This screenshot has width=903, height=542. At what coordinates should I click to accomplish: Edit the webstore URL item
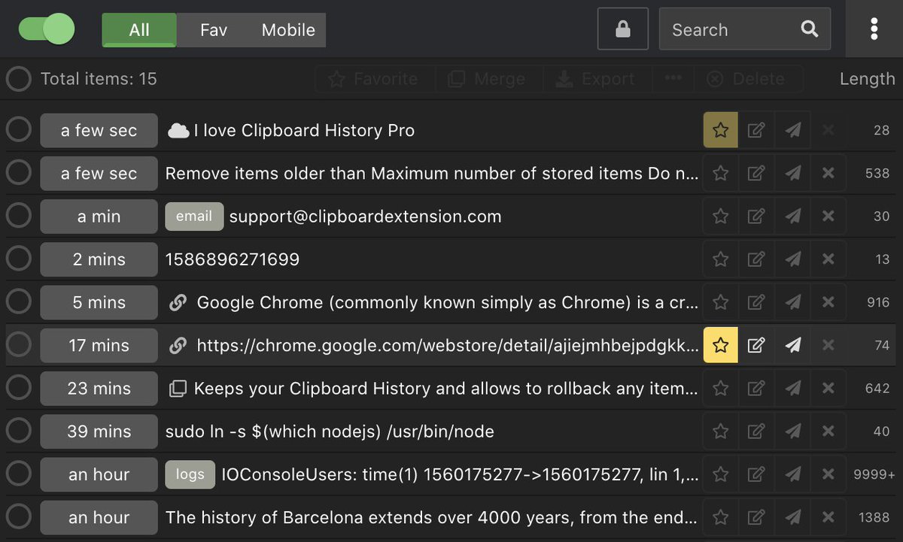coord(756,345)
